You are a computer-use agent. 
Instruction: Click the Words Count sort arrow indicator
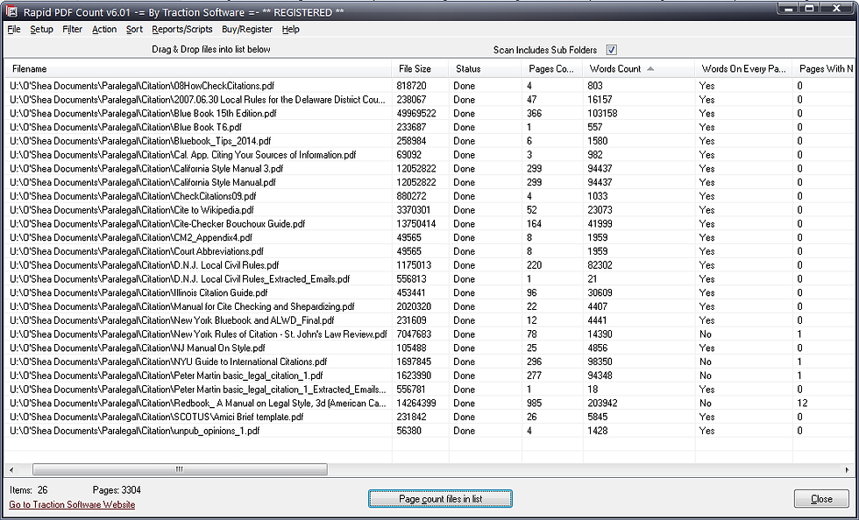[650, 69]
